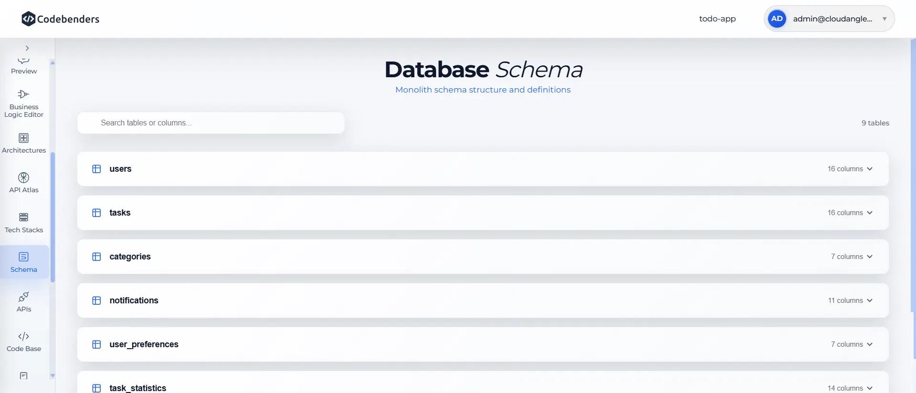916x393 pixels.
Task: Open the Architectures grid icon
Action: (23, 138)
